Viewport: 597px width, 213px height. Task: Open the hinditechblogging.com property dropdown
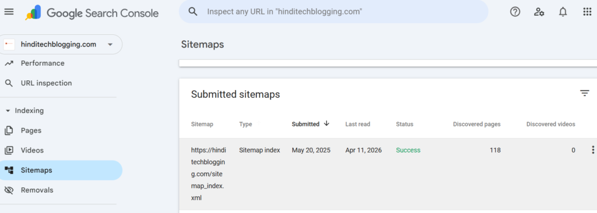point(61,44)
